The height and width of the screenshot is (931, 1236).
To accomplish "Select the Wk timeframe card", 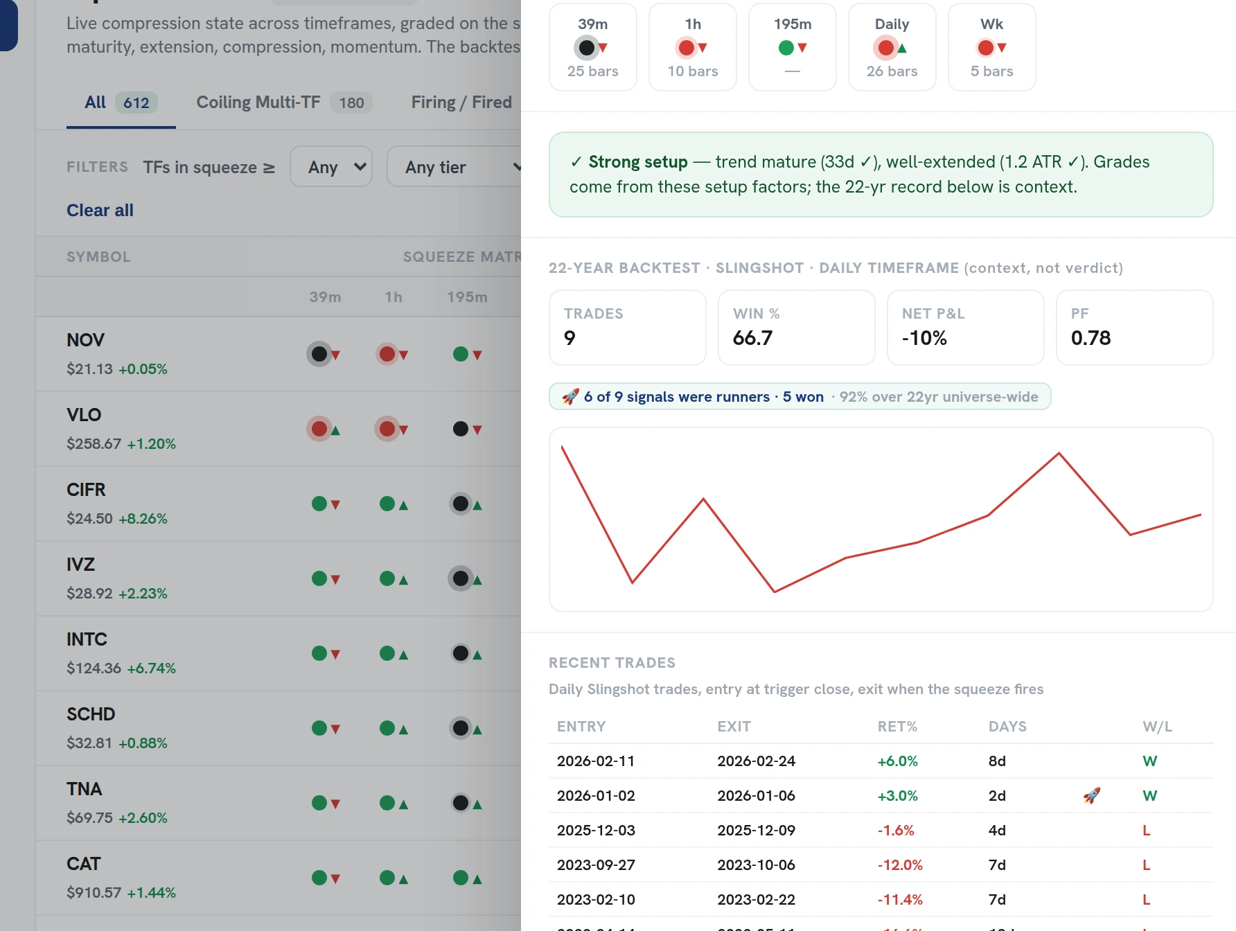I will (x=992, y=47).
